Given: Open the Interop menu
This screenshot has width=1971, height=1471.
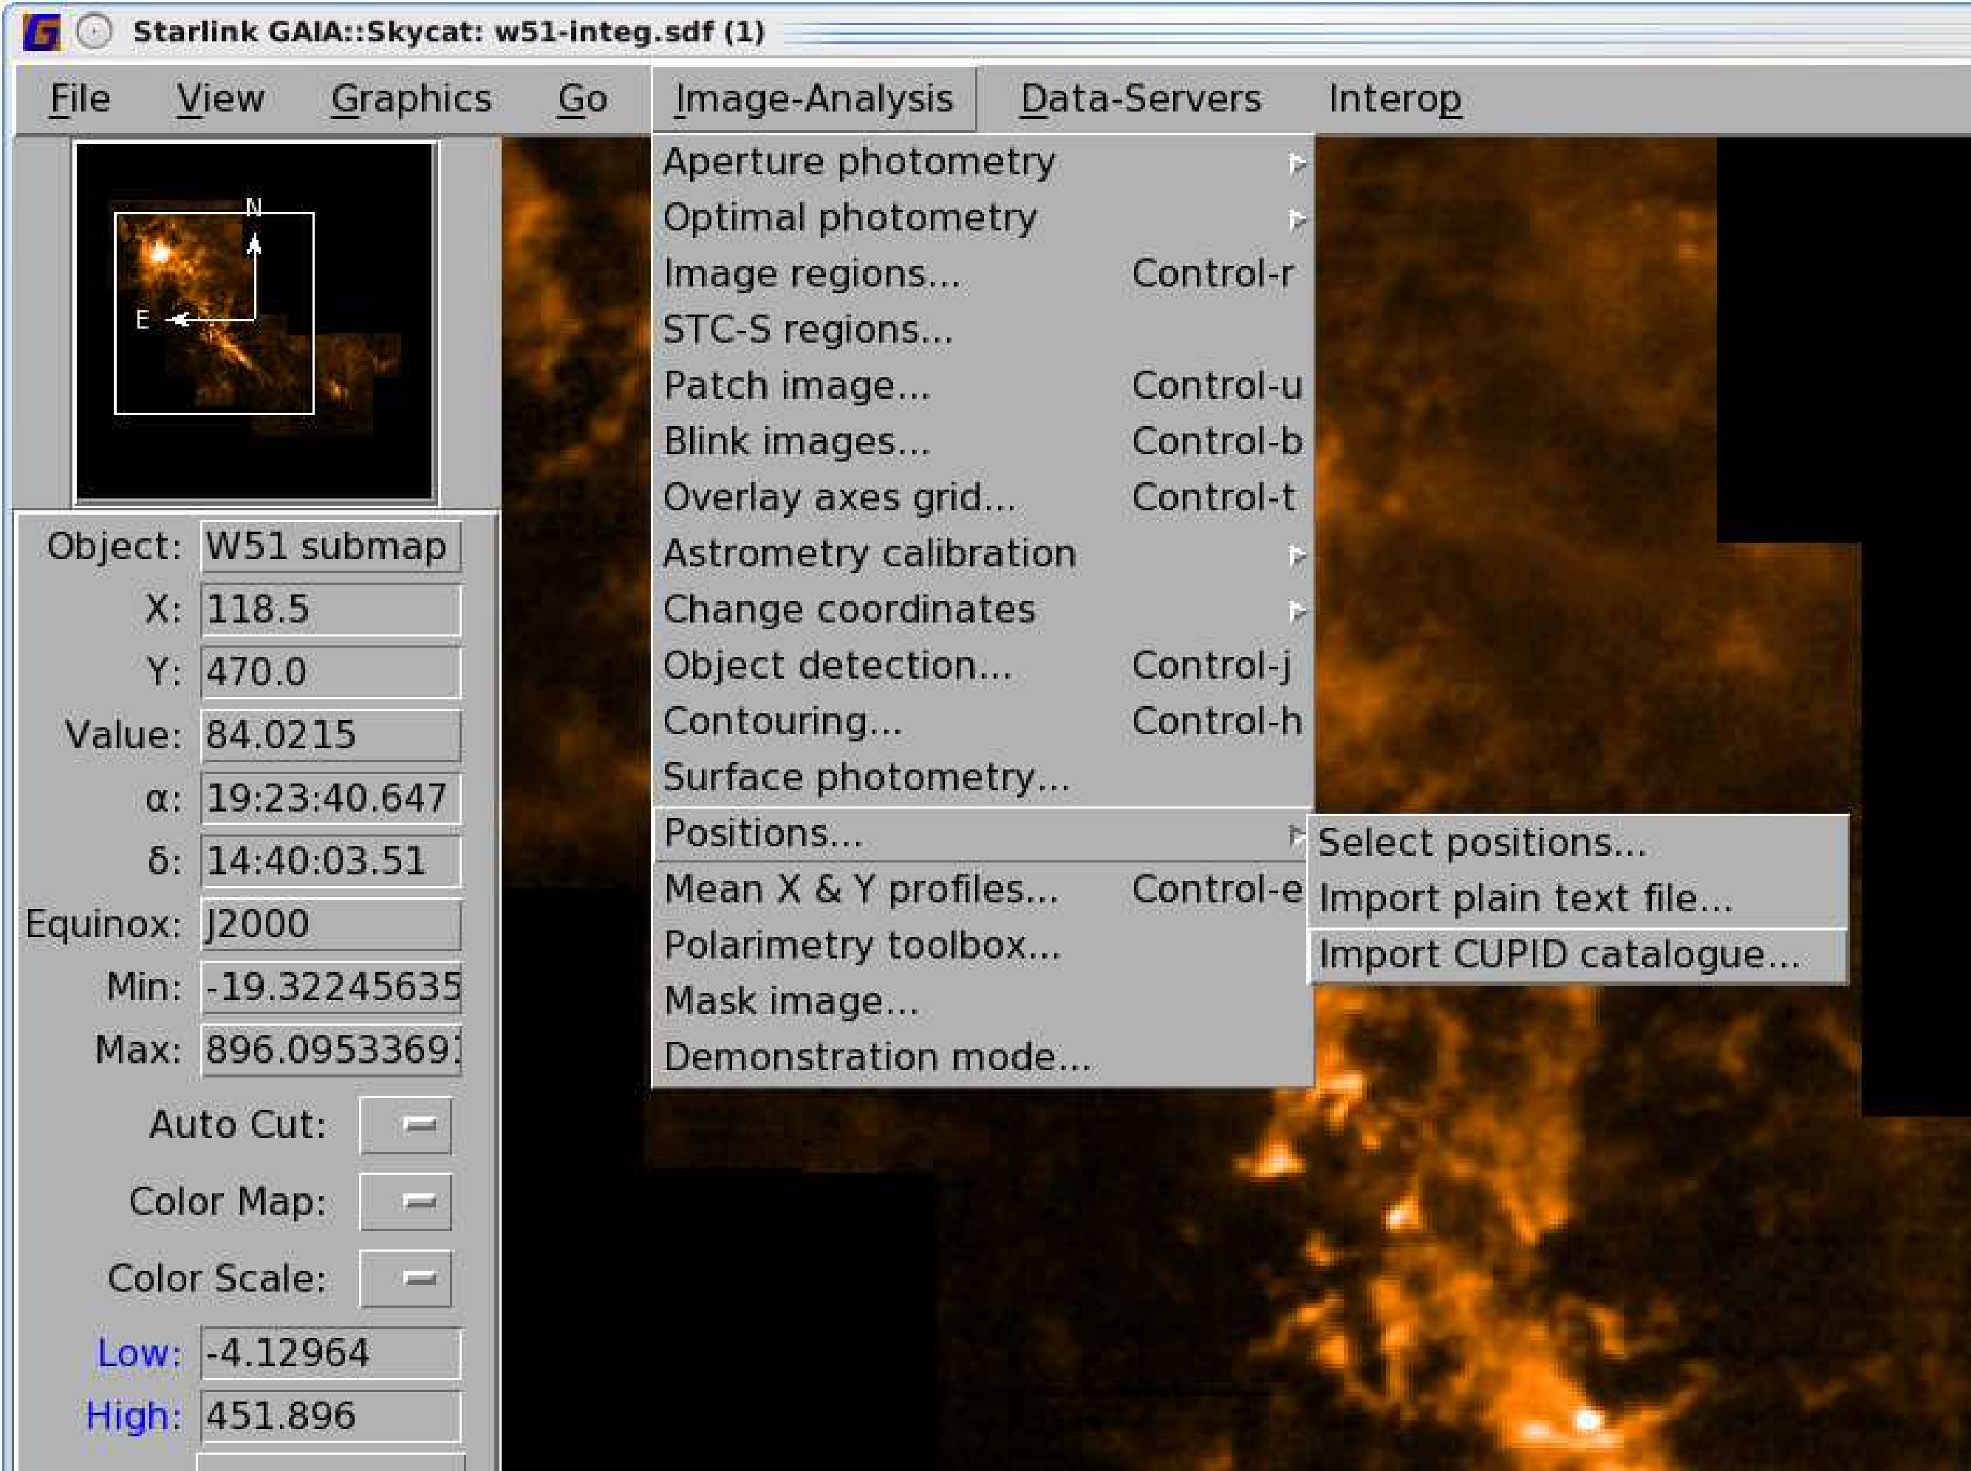Looking at the screenshot, I should pyautogui.click(x=1395, y=98).
